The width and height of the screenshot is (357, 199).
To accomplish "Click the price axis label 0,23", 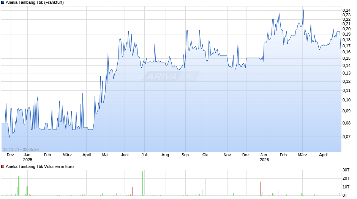I will (346, 15).
